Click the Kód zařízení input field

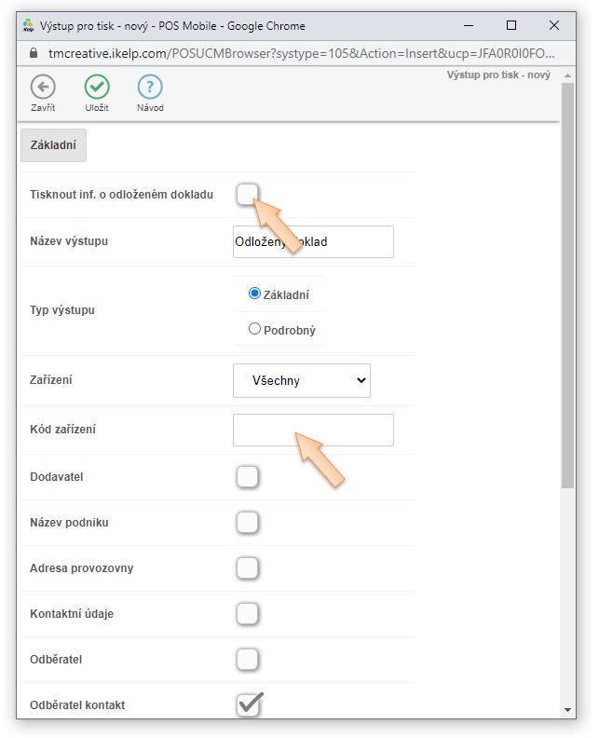click(313, 430)
